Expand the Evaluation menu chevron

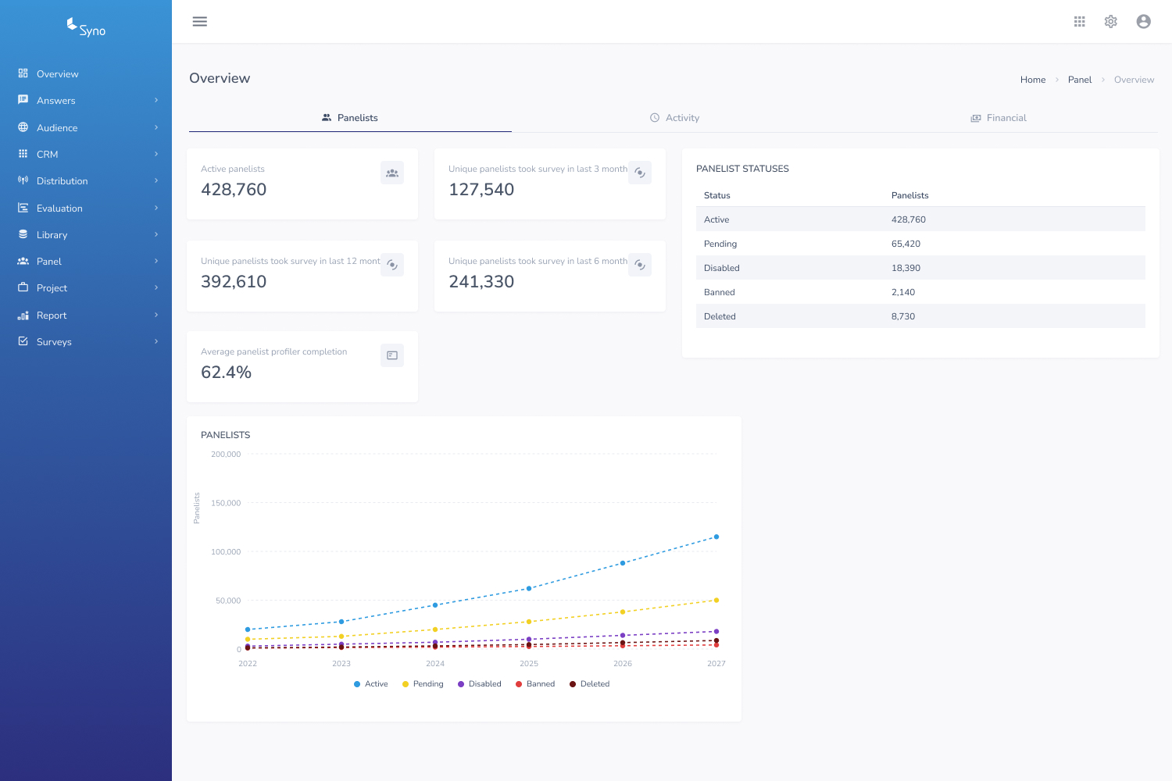click(156, 208)
